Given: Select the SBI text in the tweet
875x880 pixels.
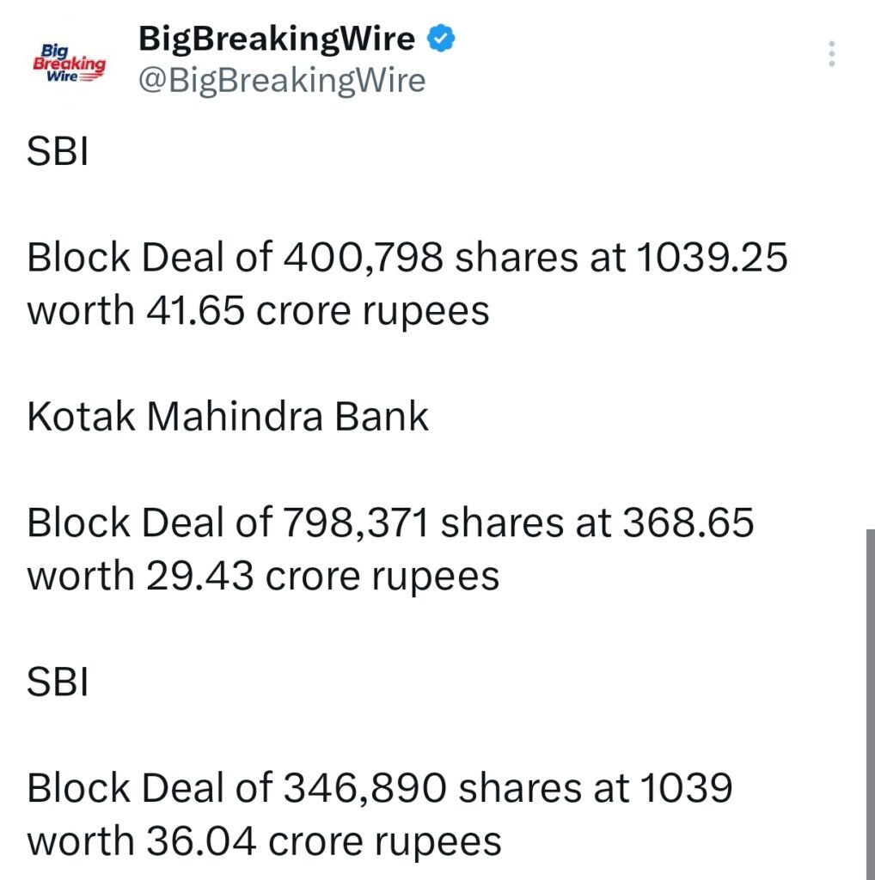Looking at the screenshot, I should [56, 150].
